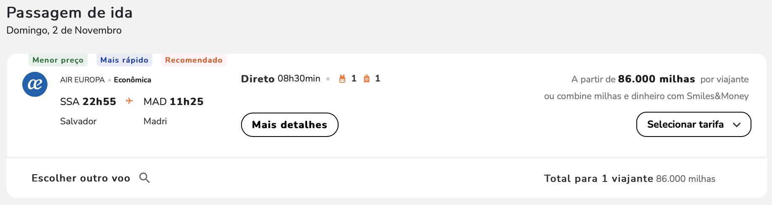Click the Passagem de ida heading

(70, 13)
